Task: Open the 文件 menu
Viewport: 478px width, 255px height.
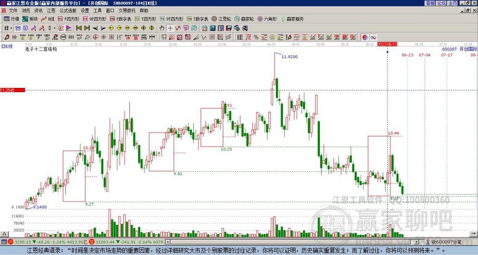Action: pyautogui.click(x=13, y=11)
